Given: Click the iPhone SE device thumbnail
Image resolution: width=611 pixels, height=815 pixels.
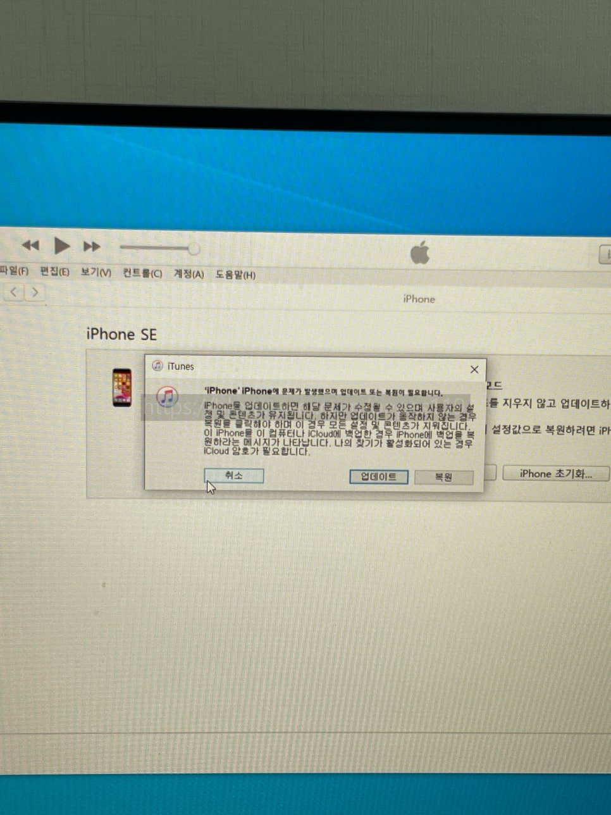Looking at the screenshot, I should 122,387.
